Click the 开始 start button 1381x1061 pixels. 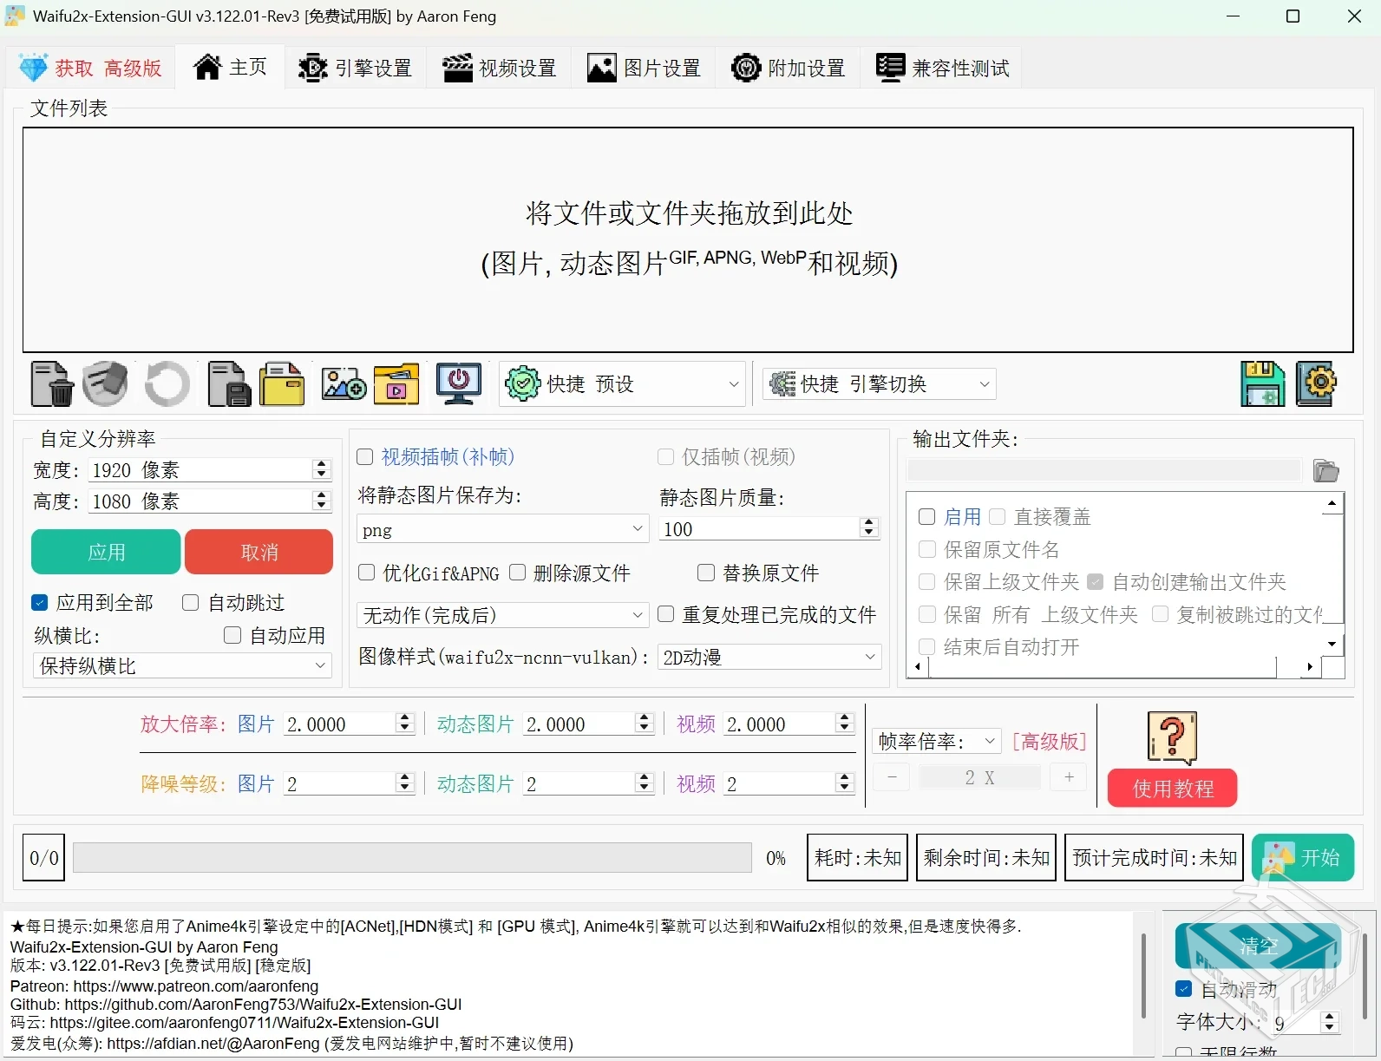[x=1302, y=857]
